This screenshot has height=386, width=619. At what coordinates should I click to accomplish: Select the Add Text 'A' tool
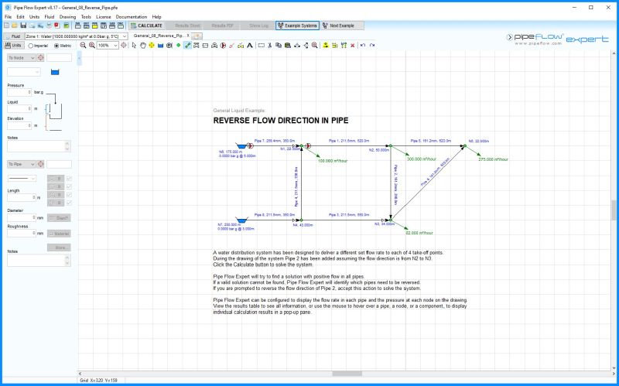pyautogui.click(x=250, y=46)
